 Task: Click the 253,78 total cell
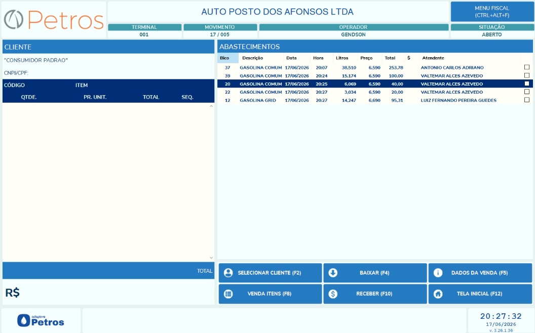tap(396, 67)
